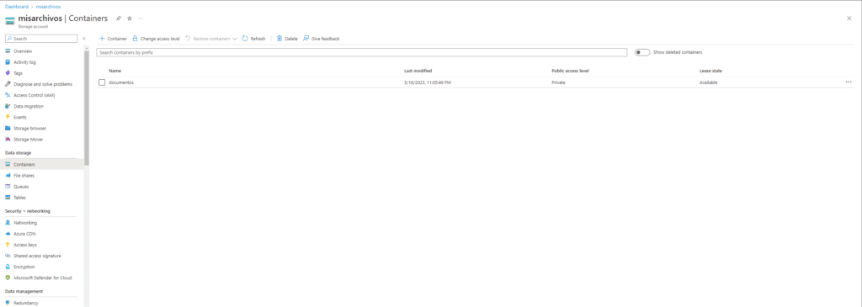Open Microsoft Defender for Cloud
The height and width of the screenshot is (307, 862).
[42, 278]
